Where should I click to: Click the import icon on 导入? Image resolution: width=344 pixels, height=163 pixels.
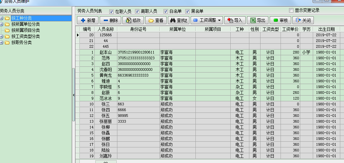[230, 20]
